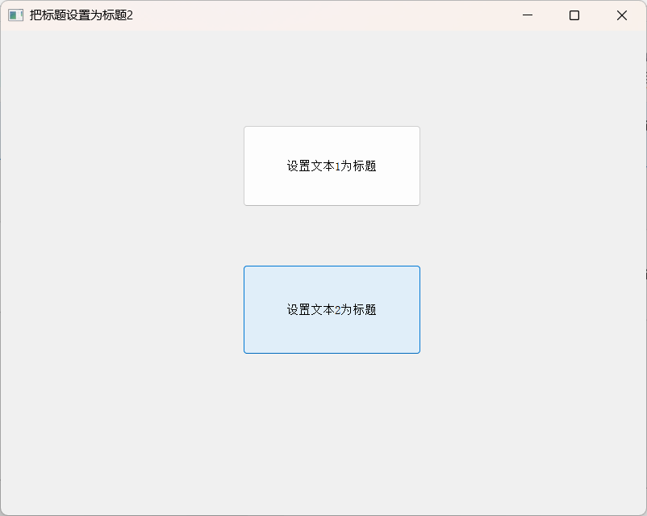Screen dimensions: 647x516
Task: Minimize the 把标题设置为标题2 window
Action: [x=528, y=15]
